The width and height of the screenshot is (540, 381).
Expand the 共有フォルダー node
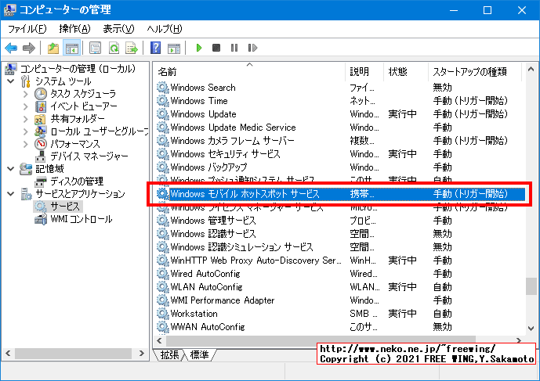[x=26, y=119]
